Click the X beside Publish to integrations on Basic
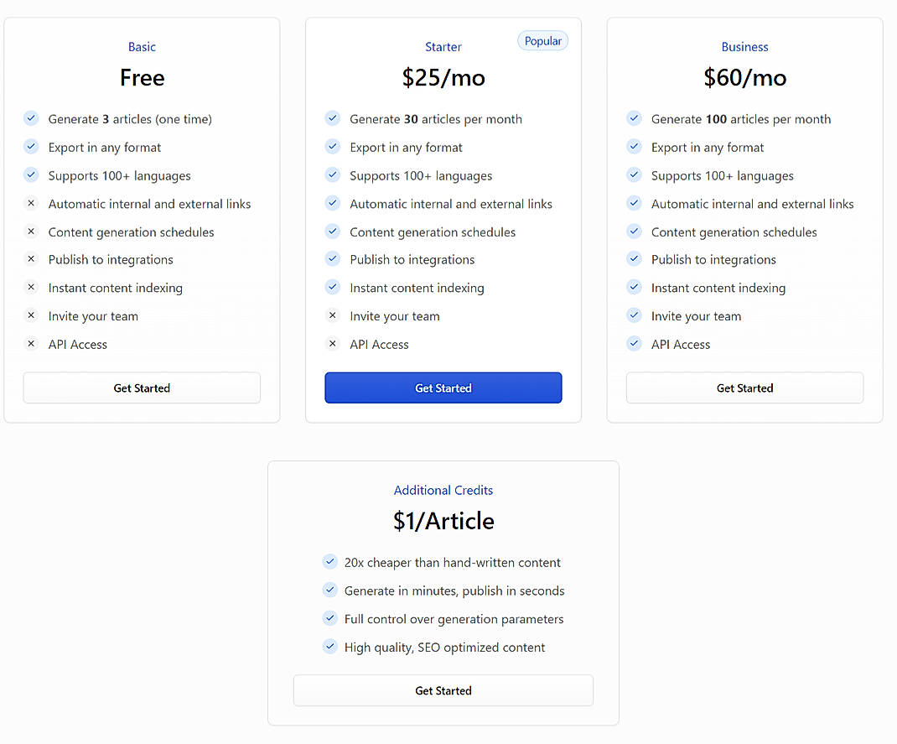This screenshot has width=897, height=744. [31, 259]
